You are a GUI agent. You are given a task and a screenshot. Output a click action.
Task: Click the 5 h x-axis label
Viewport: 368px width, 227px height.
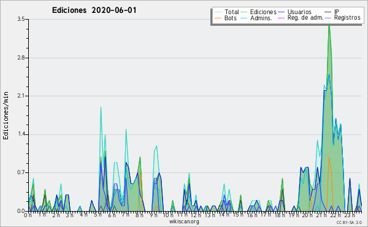pos(98,215)
